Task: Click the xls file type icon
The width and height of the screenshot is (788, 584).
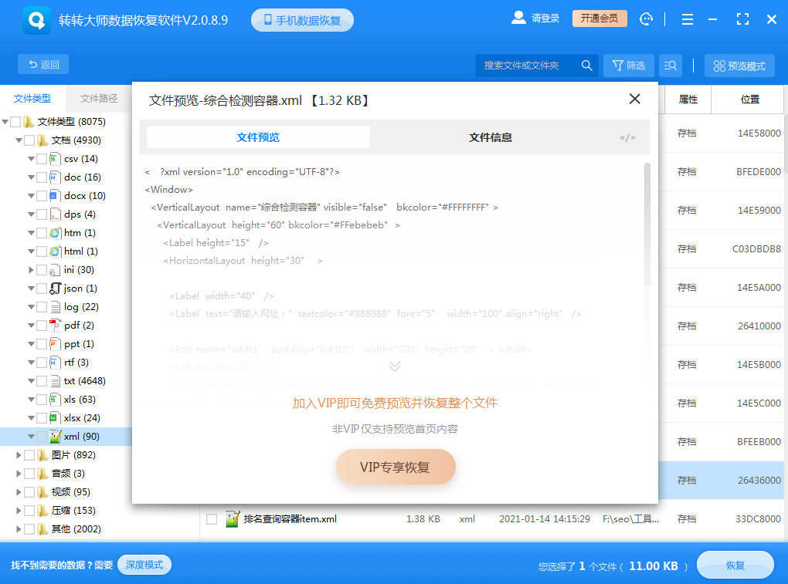Action: click(x=55, y=400)
